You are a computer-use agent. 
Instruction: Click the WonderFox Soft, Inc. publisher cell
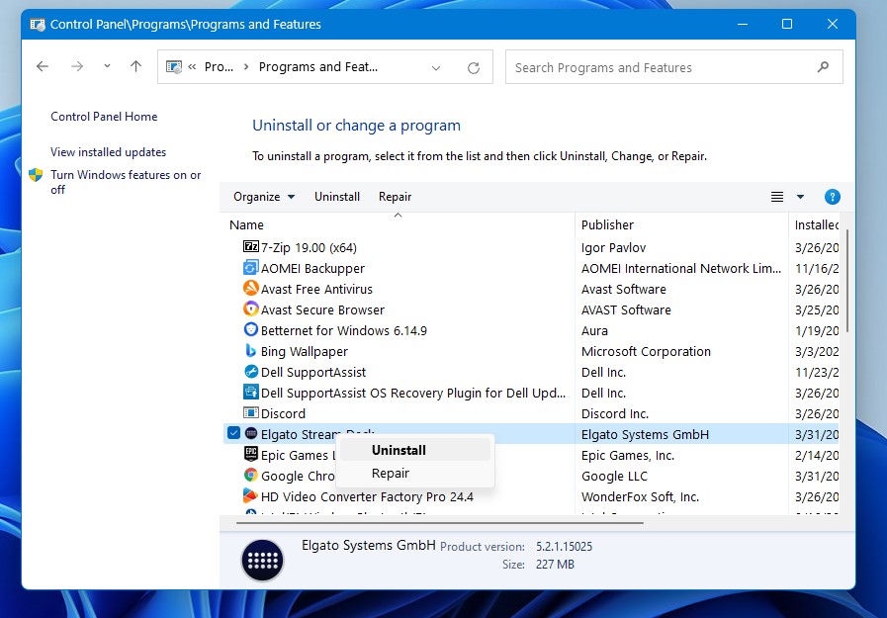click(x=640, y=497)
